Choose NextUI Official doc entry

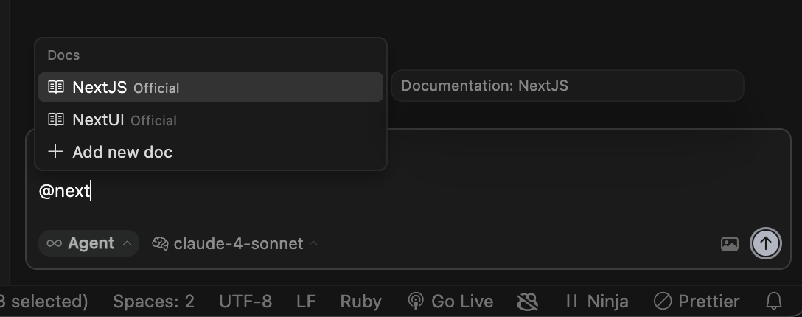point(211,119)
